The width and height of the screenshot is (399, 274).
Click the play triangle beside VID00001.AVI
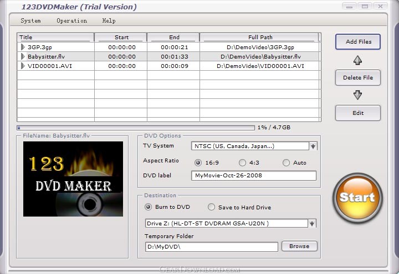tap(23, 66)
